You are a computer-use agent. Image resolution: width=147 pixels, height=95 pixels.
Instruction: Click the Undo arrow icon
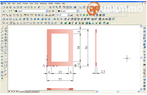pos(39,7)
